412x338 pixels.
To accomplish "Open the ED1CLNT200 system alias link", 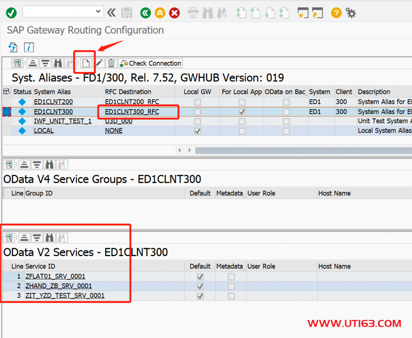I will [x=54, y=102].
